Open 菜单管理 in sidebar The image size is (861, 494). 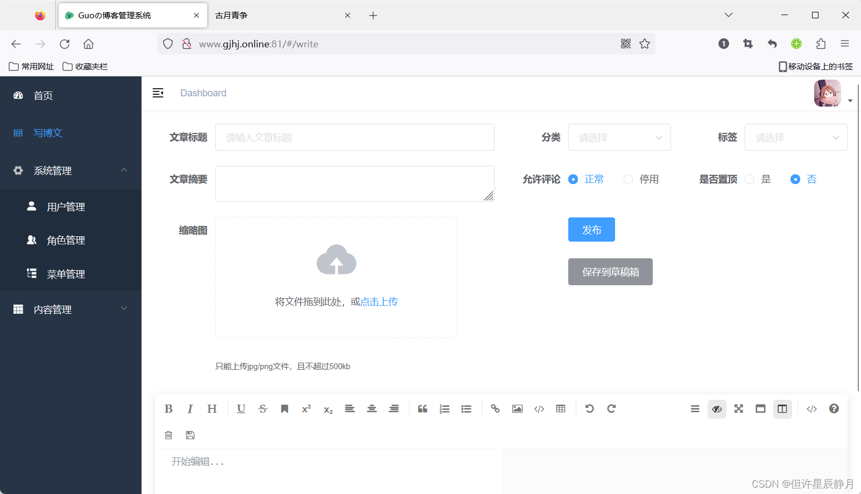coord(70,274)
